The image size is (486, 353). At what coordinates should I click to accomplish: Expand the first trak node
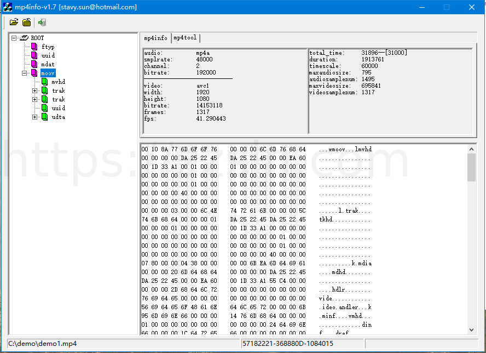point(35,90)
